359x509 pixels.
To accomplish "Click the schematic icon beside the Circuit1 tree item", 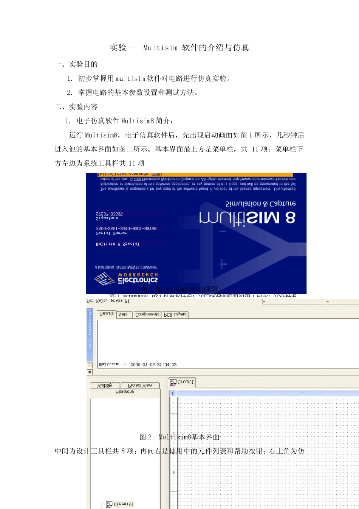I will point(109,504).
